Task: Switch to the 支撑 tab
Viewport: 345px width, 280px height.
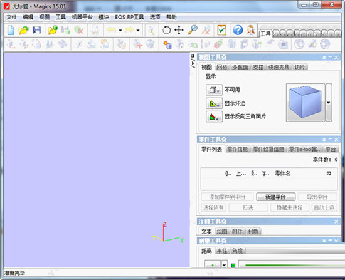Action: point(258,67)
